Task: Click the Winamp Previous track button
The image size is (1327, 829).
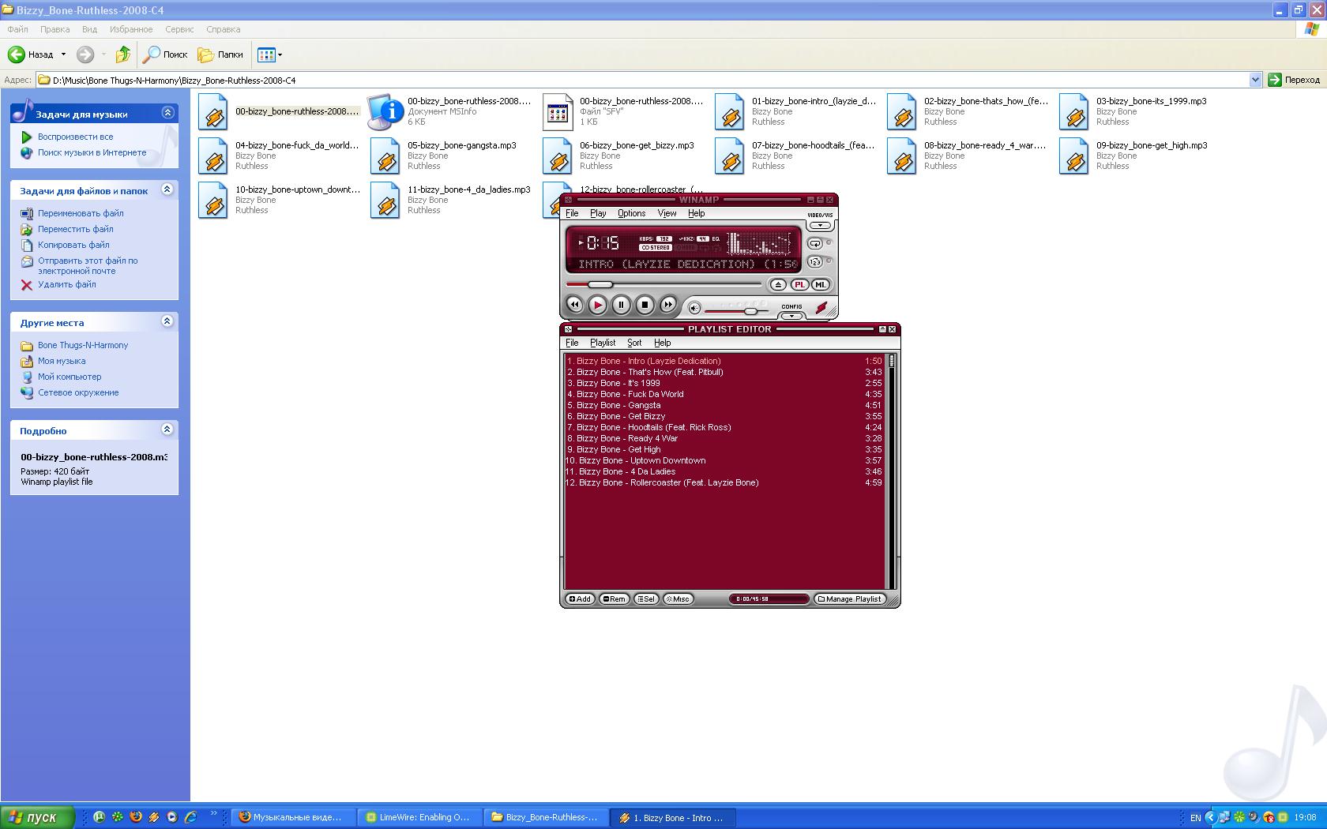Action: (574, 304)
